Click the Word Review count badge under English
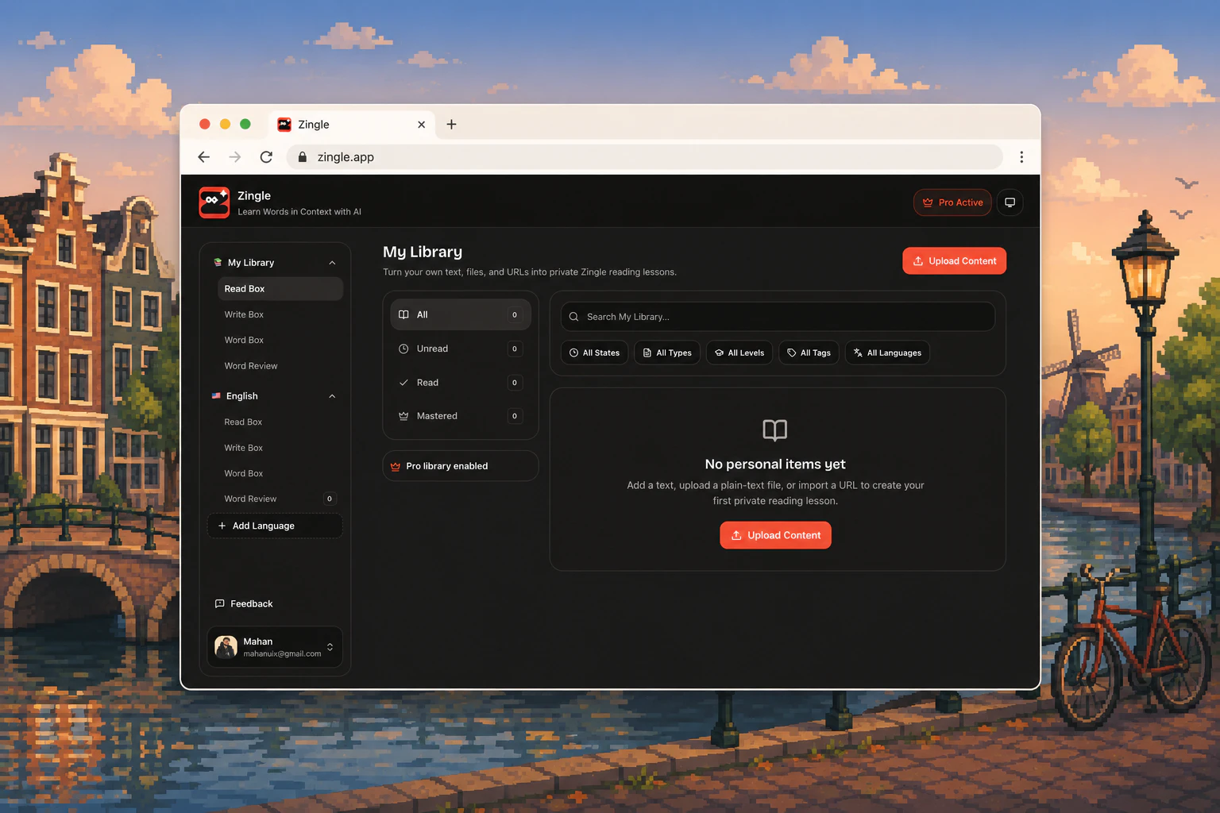 point(330,499)
